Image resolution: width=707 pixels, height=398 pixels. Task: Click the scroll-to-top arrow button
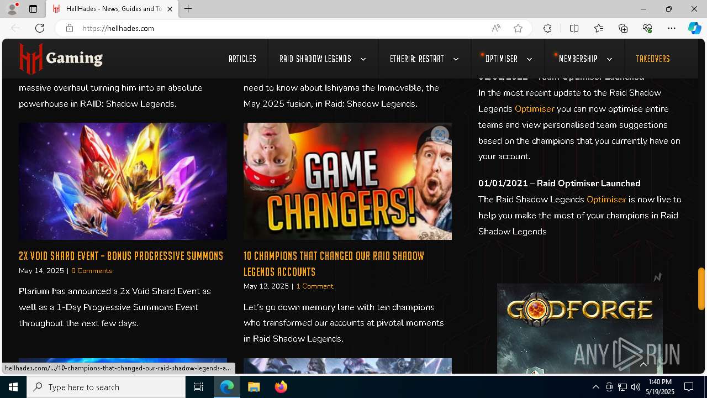(643, 364)
